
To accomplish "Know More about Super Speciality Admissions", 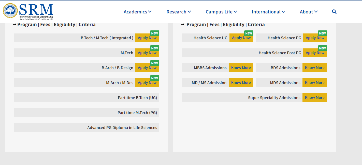I will tap(315, 98).
